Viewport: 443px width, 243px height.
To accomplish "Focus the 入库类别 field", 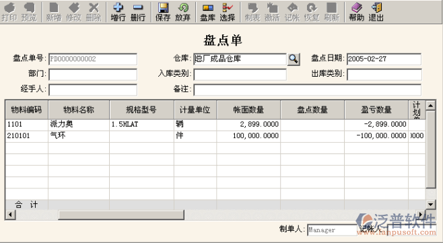I will point(240,75).
